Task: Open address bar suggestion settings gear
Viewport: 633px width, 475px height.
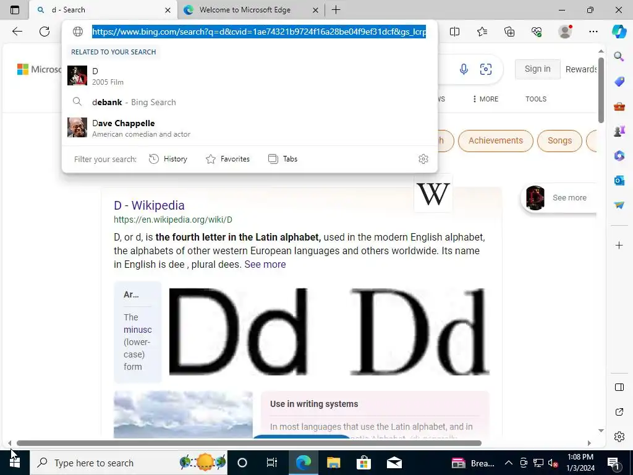Action: tap(423, 159)
